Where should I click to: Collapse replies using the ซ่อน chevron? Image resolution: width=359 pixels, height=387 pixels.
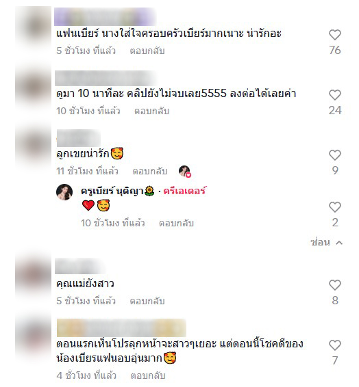click(339, 243)
